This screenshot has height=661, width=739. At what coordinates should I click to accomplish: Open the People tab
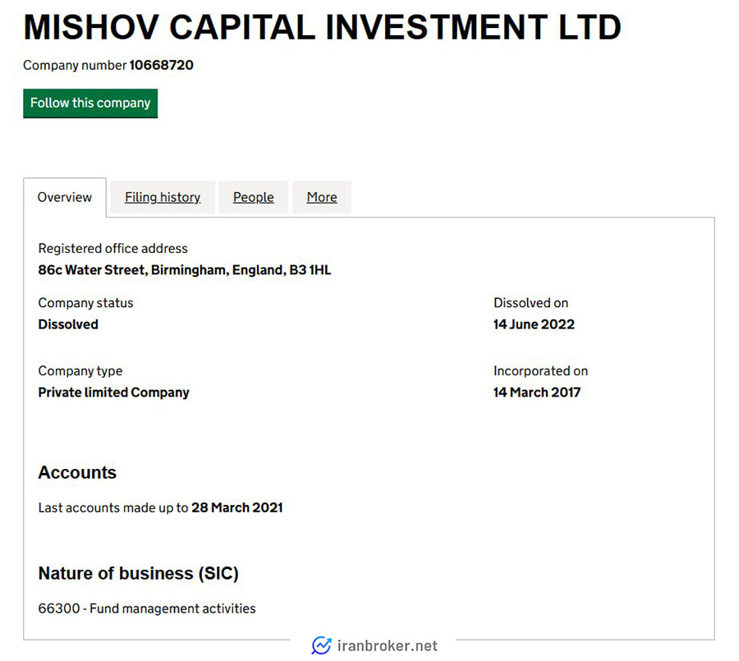pyautogui.click(x=254, y=197)
